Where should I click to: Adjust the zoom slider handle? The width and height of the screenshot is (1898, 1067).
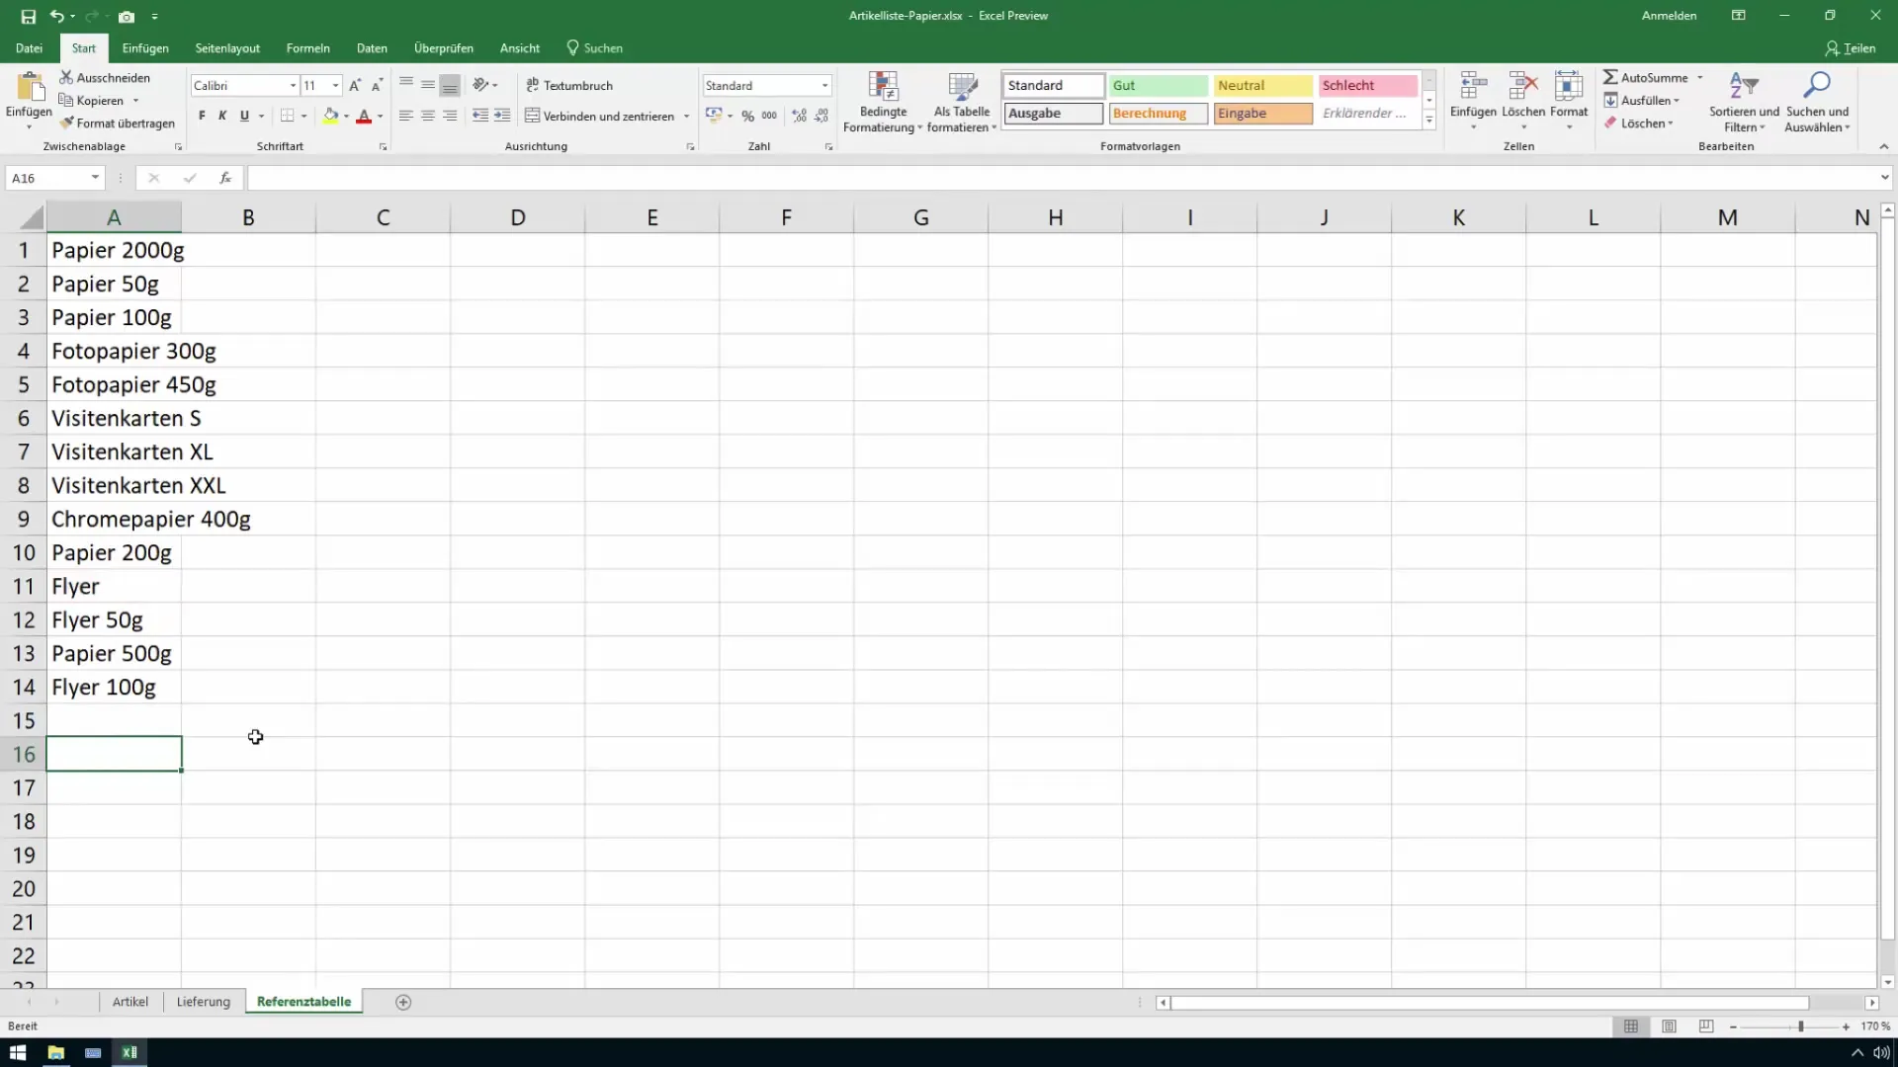pyautogui.click(x=1800, y=1026)
